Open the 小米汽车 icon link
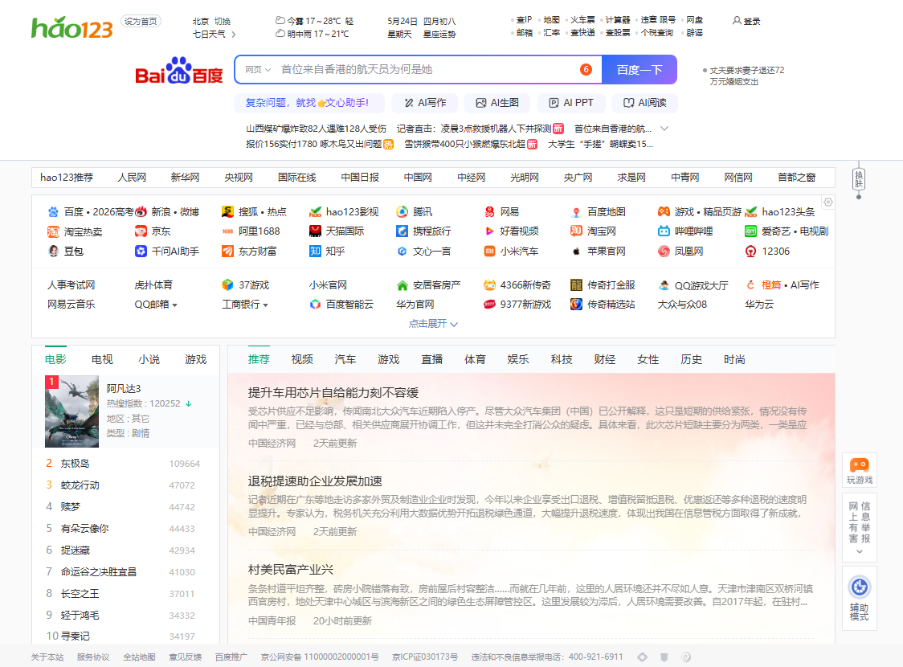Screen dimensions: 903x667 click(x=489, y=252)
